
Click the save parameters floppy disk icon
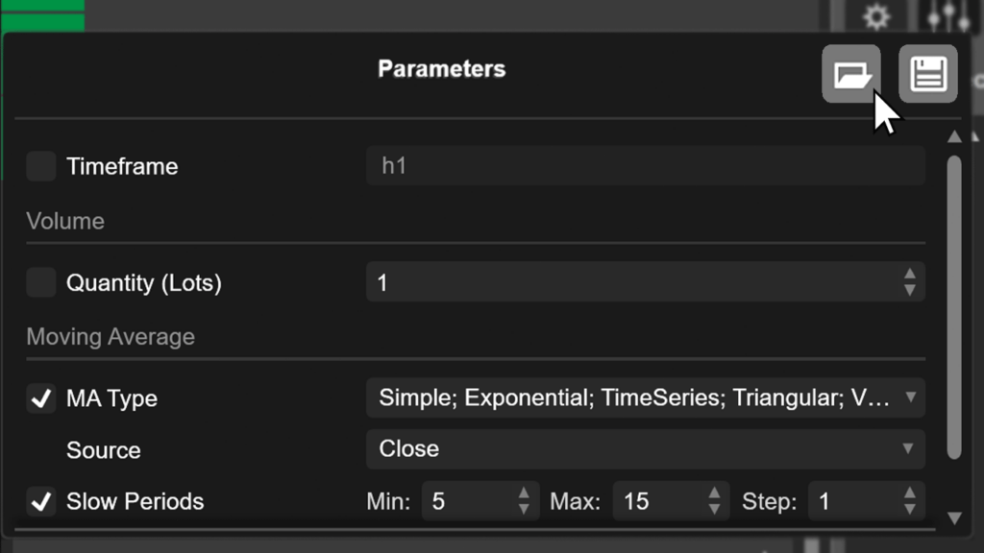tap(927, 74)
